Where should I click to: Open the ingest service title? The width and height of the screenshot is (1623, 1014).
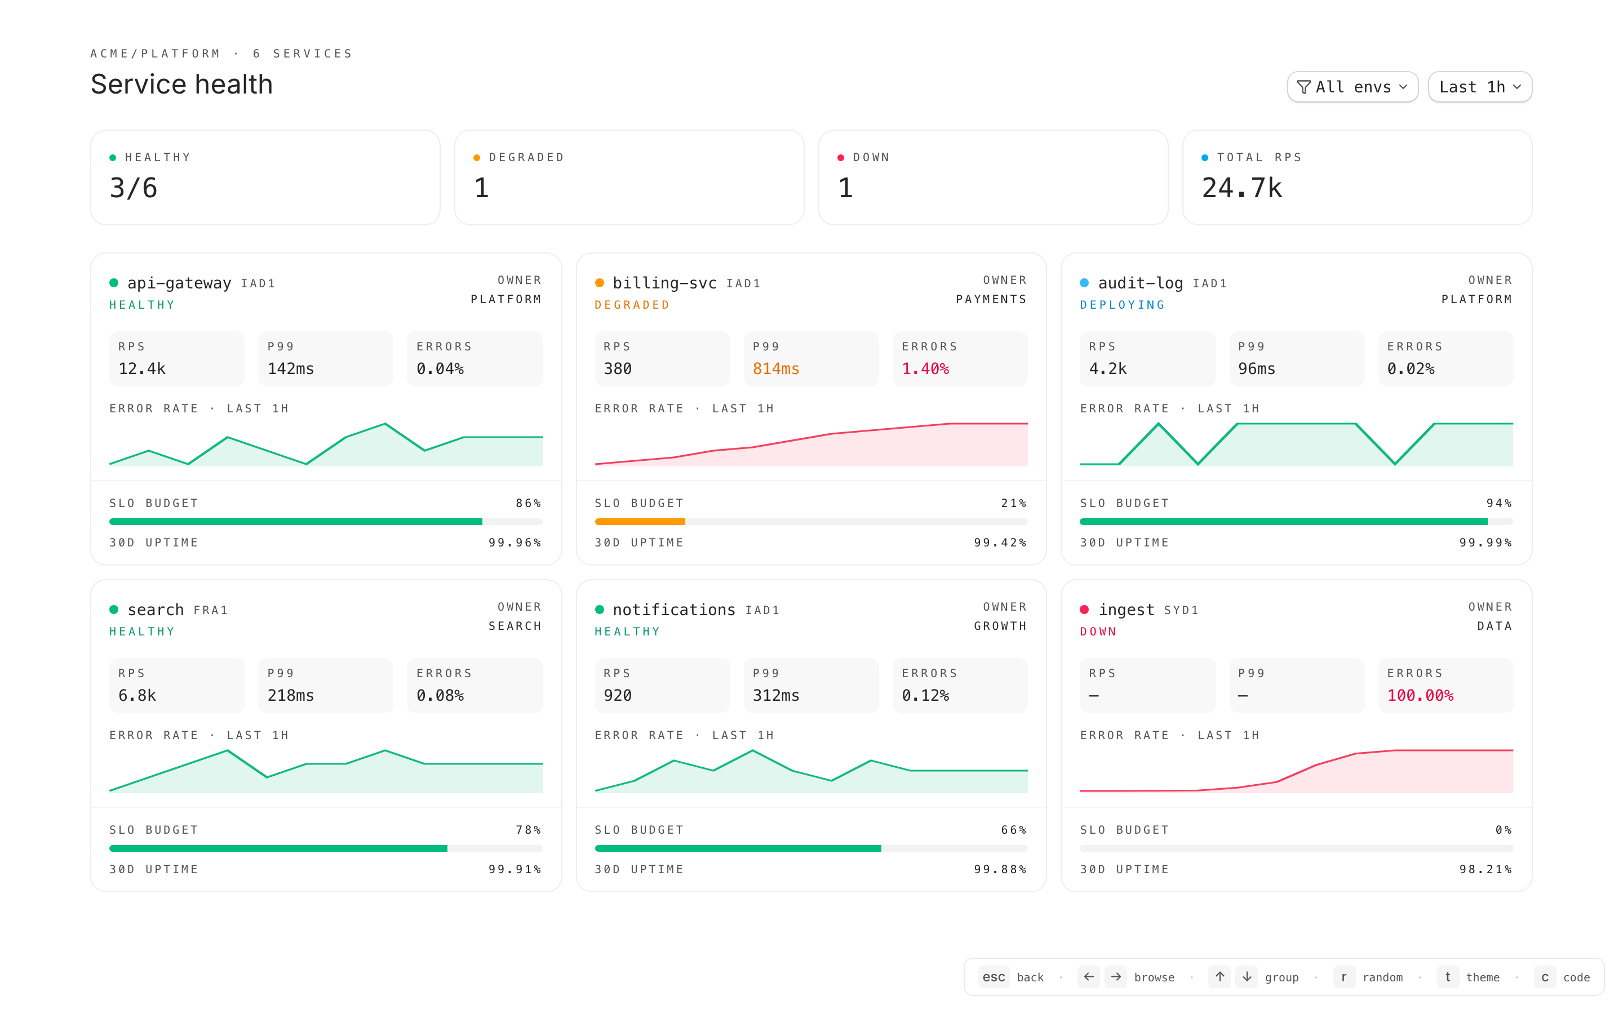[x=1126, y=610]
